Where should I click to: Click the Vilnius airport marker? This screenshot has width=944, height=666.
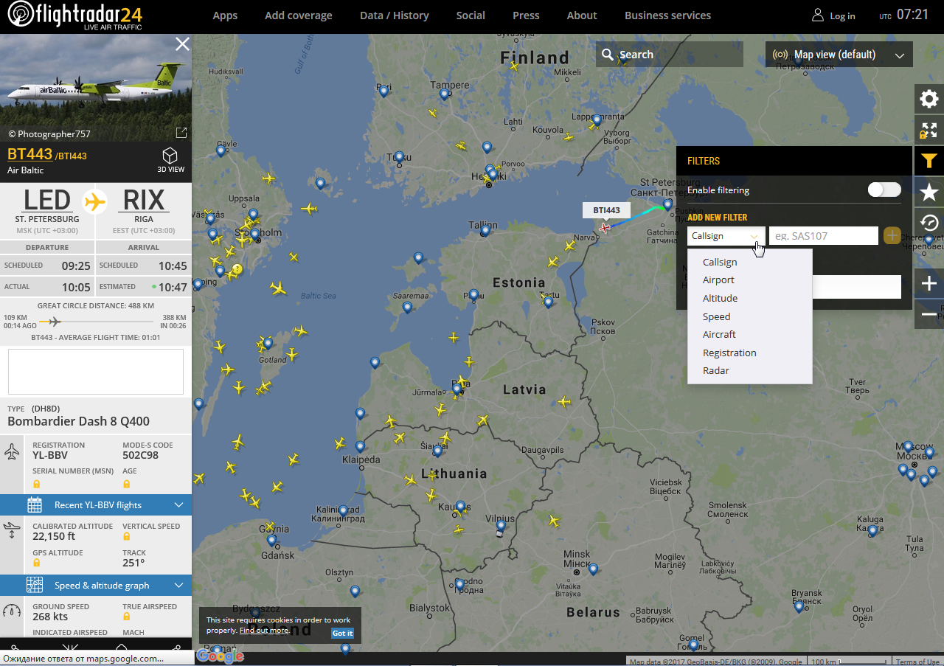click(501, 525)
